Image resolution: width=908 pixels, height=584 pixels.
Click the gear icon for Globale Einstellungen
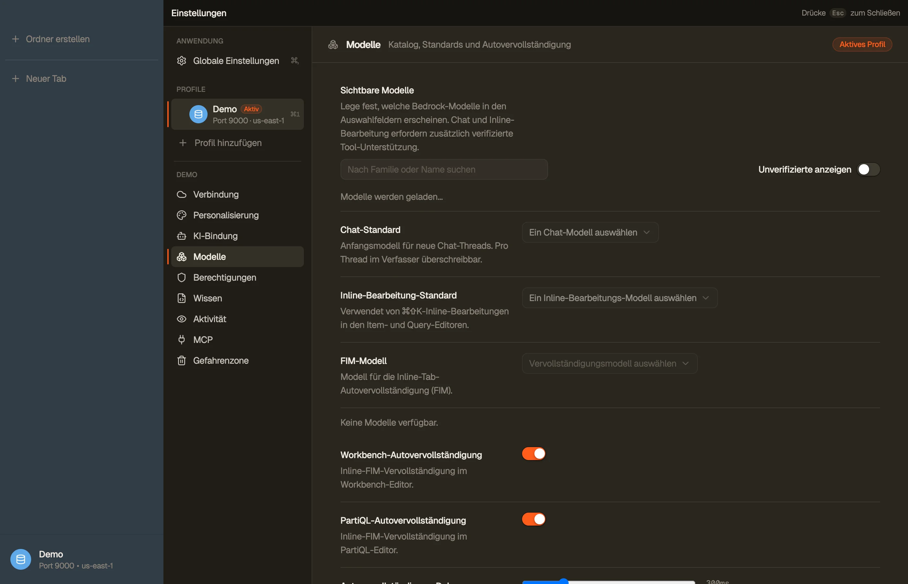point(182,61)
